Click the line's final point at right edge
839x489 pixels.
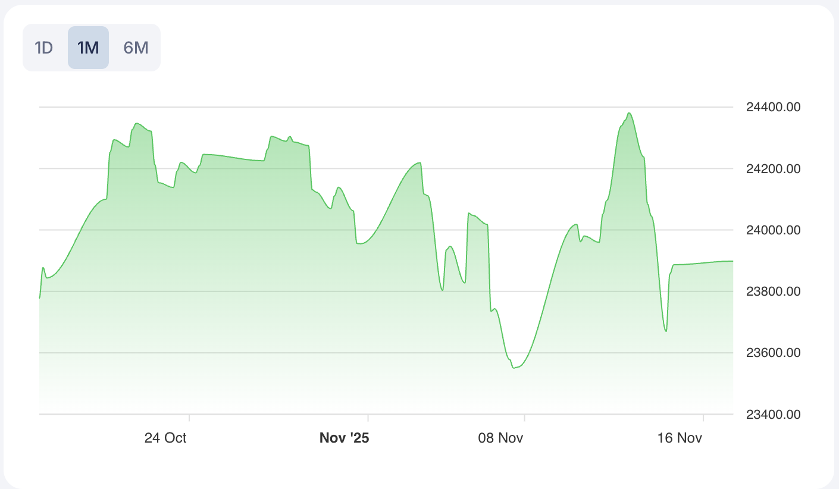click(x=732, y=261)
